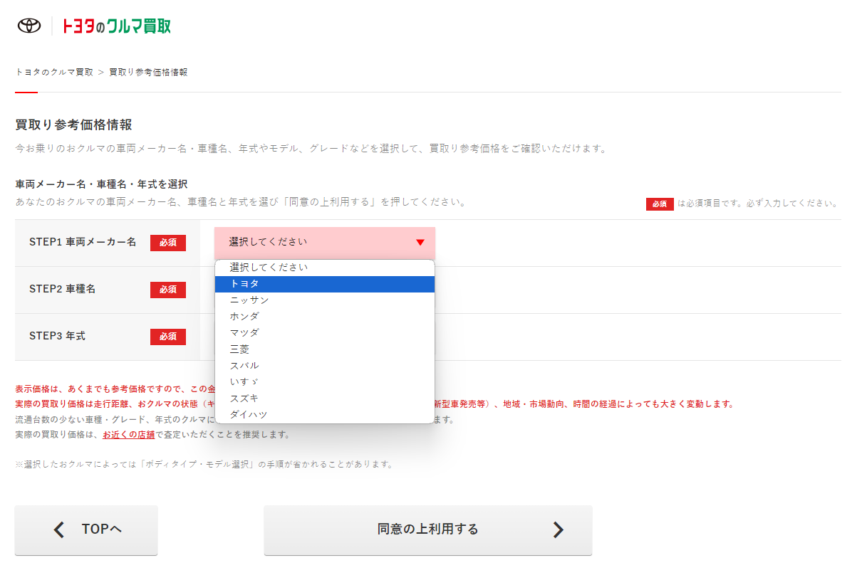Click the STEP2 車種名 label
The height and width of the screenshot is (580, 867).
[x=62, y=289]
